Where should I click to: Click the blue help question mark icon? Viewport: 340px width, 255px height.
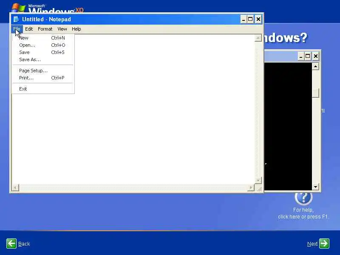[303, 198]
